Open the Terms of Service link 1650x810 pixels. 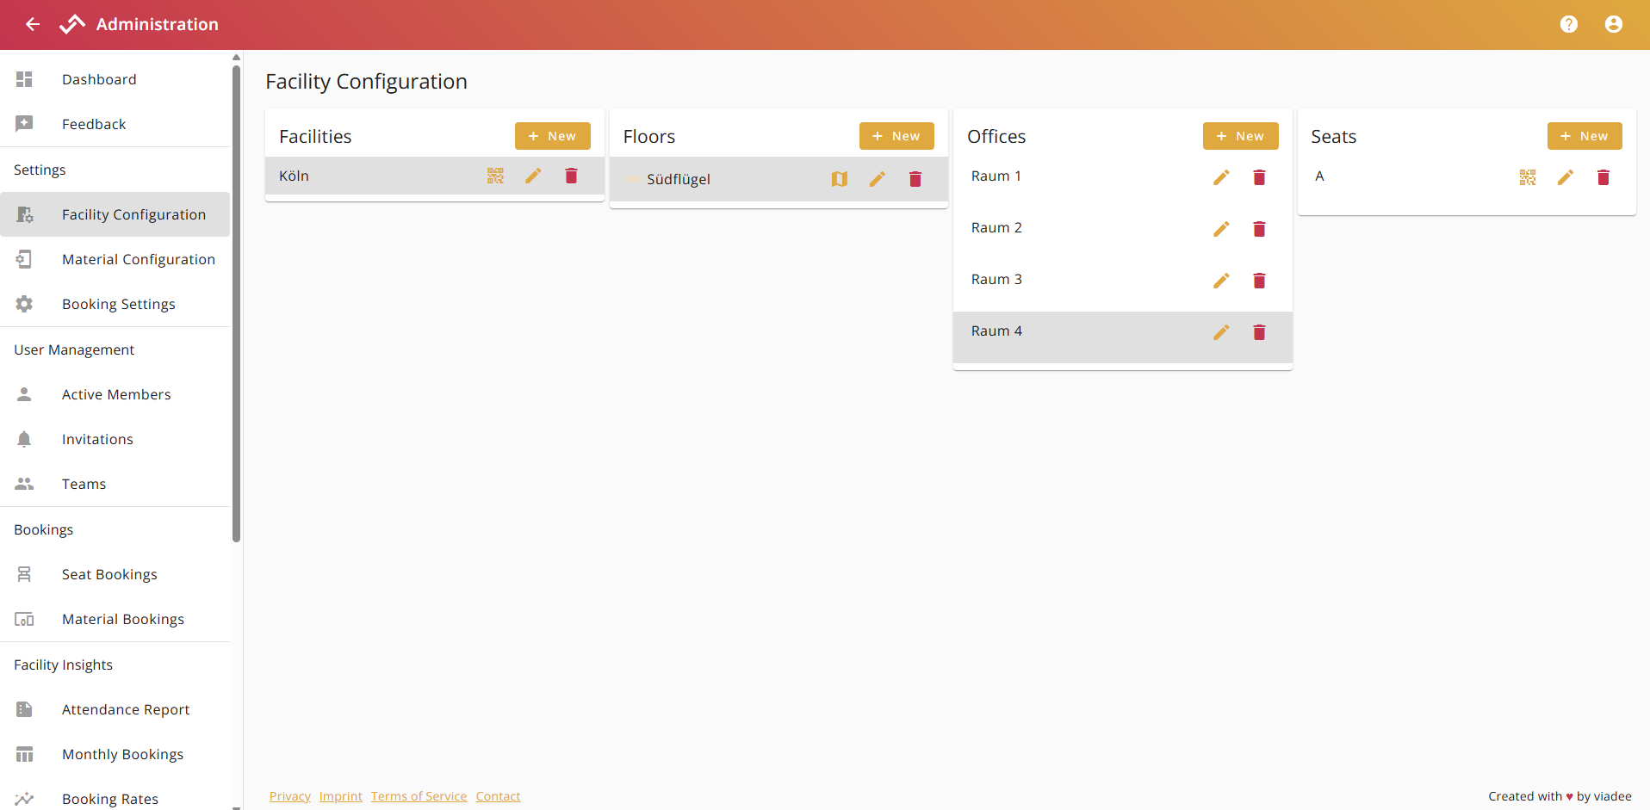[x=419, y=795]
